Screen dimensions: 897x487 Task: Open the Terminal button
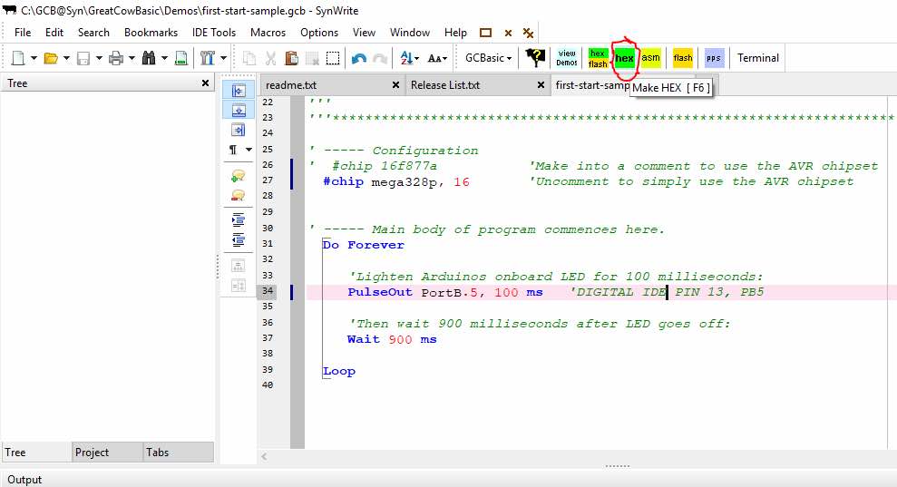tap(758, 58)
